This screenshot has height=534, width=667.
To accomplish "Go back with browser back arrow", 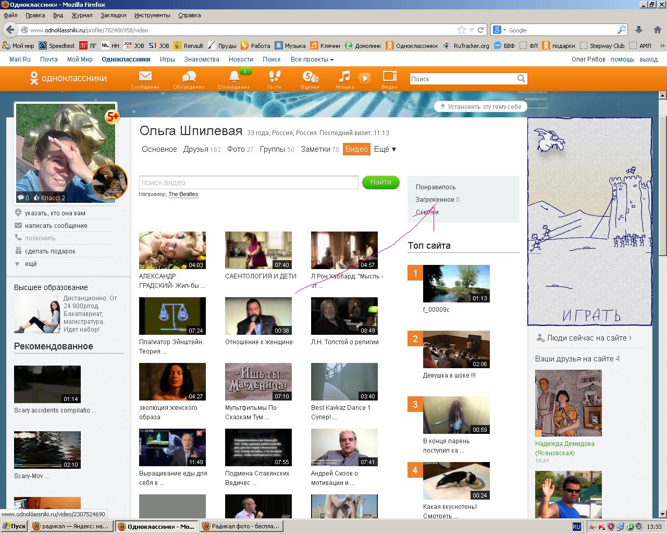I will coord(10,30).
